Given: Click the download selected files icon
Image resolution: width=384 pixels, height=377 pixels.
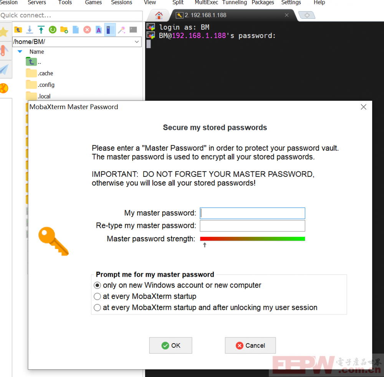Looking at the screenshot, I should (x=30, y=30).
